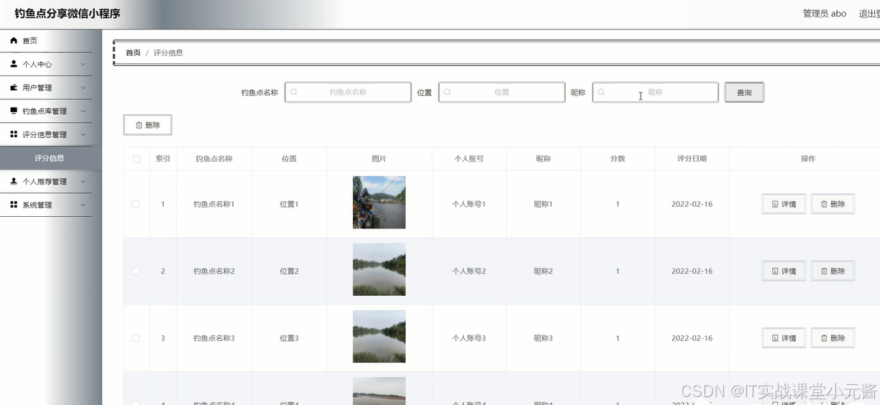880x405 pixels.
Task: Open 个人中心 sidebar menu
Action: click(x=46, y=64)
